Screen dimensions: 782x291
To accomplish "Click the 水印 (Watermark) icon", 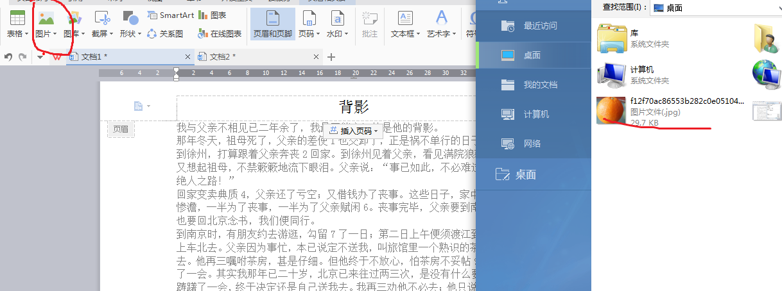I will click(337, 19).
